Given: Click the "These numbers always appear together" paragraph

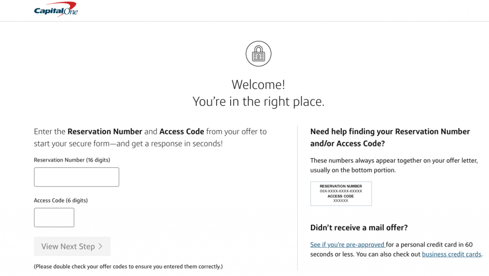Looking at the screenshot, I should [x=393, y=165].
